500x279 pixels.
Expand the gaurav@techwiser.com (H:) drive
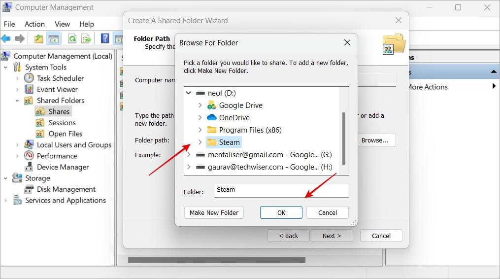pyautogui.click(x=189, y=167)
